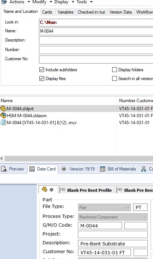Select the first Blank Pre Bent Profile configuration tab
153x259 pixels.
pos(86,190)
